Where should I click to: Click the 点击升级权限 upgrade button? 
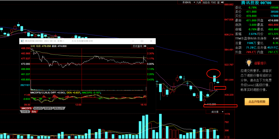(257, 102)
